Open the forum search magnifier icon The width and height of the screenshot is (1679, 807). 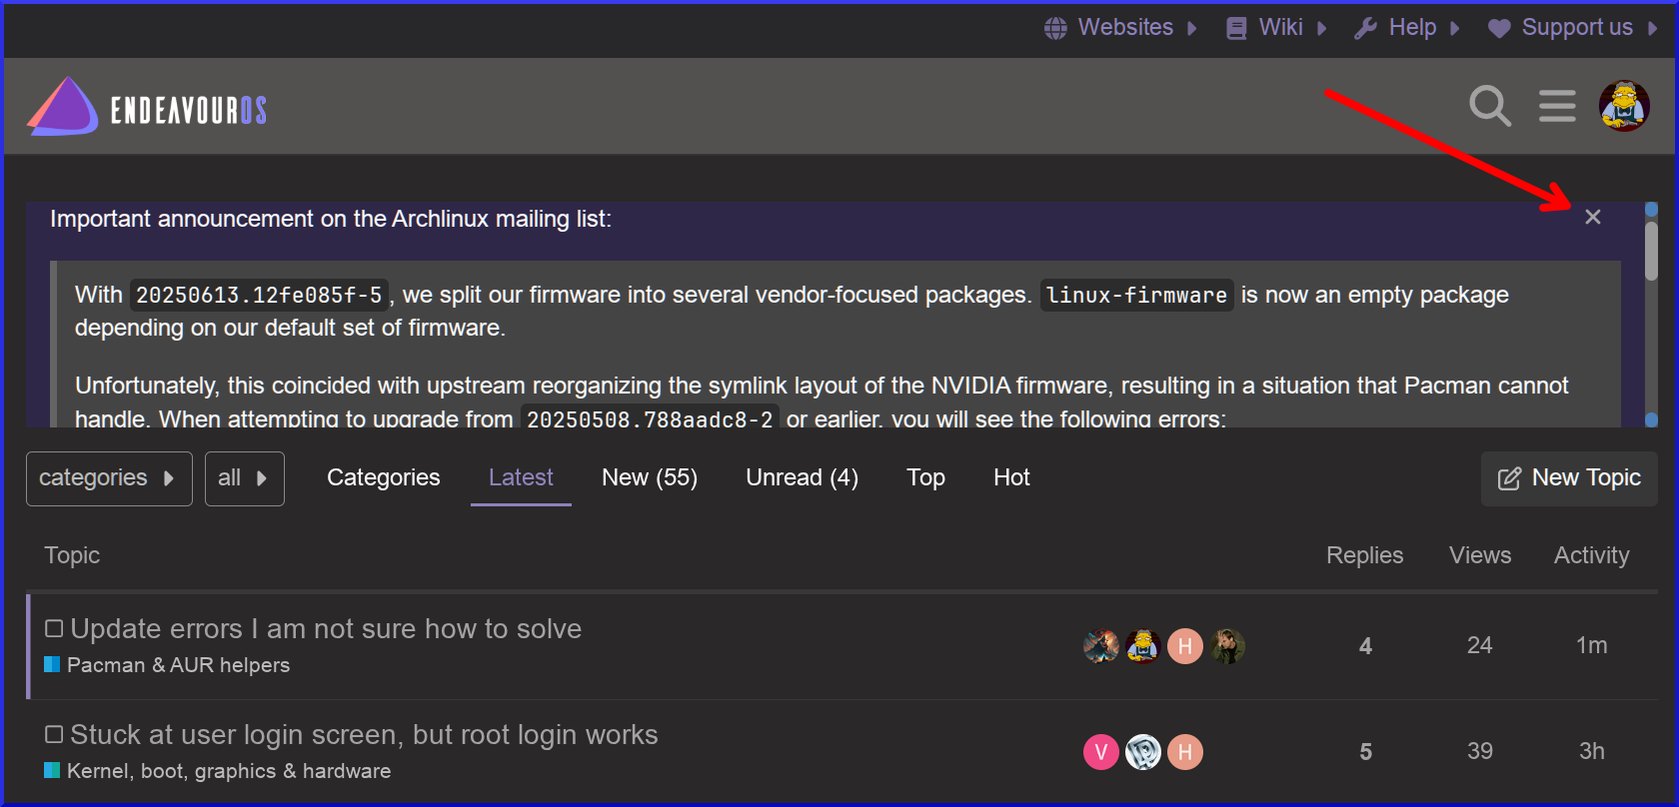click(1489, 106)
